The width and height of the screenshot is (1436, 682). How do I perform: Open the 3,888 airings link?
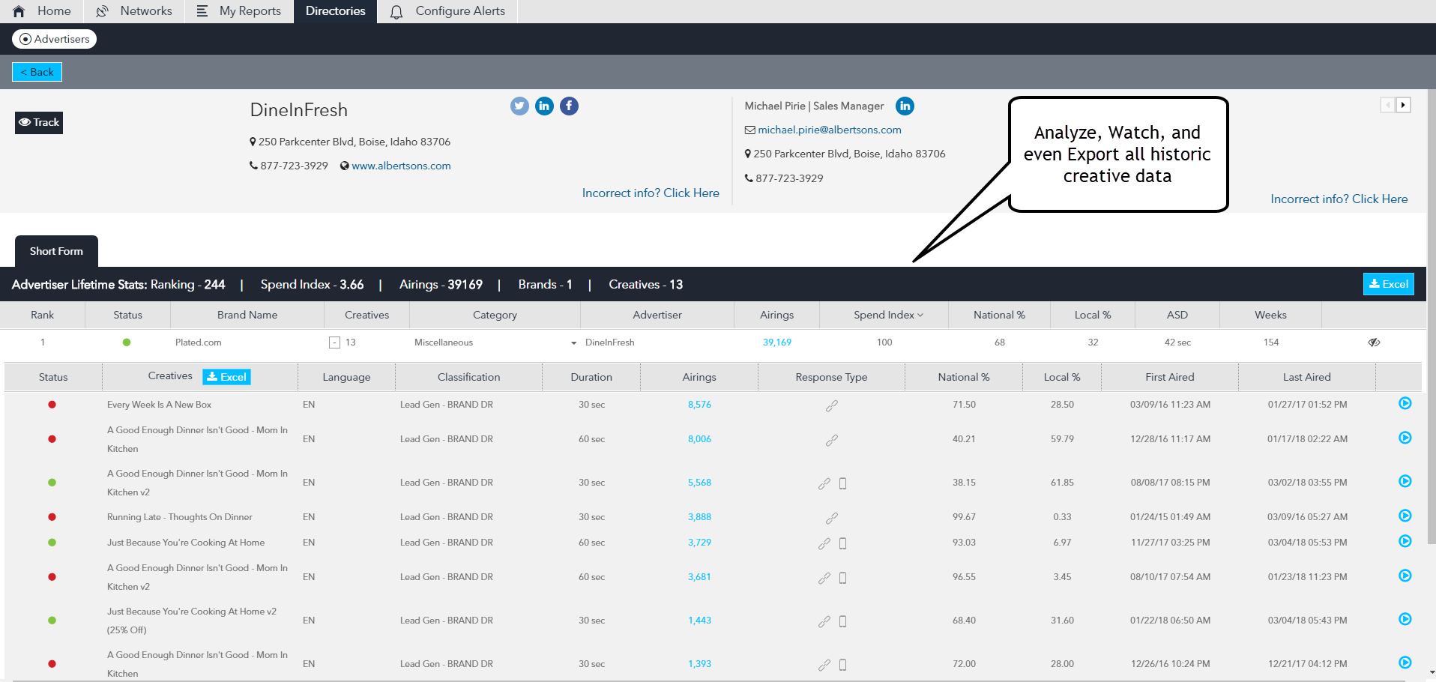(x=699, y=517)
